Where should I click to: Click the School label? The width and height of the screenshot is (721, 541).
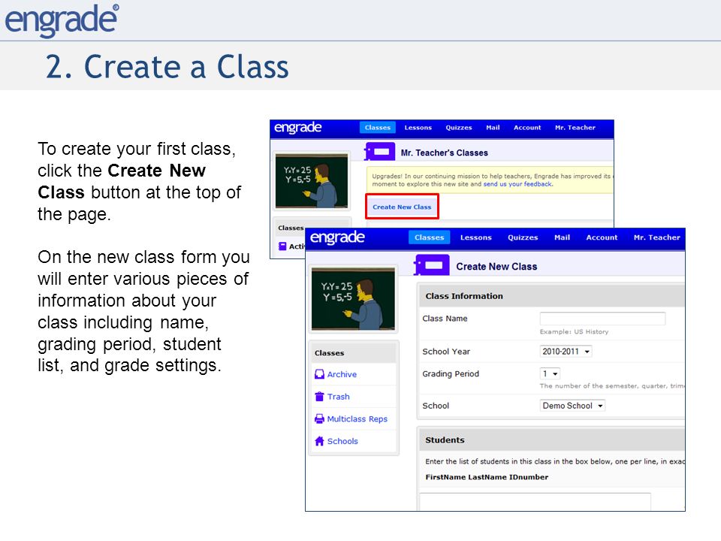[x=436, y=406]
